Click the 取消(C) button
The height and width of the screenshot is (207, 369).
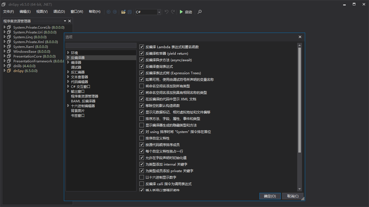pyautogui.click(x=293, y=196)
